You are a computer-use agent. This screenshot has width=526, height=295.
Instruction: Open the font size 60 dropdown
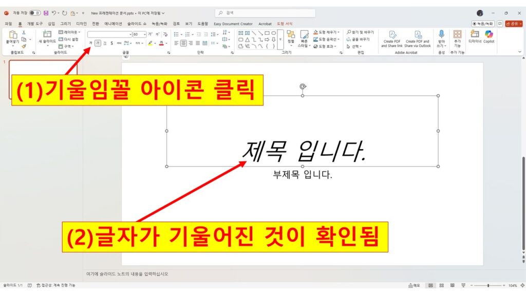pyautogui.click(x=144, y=34)
